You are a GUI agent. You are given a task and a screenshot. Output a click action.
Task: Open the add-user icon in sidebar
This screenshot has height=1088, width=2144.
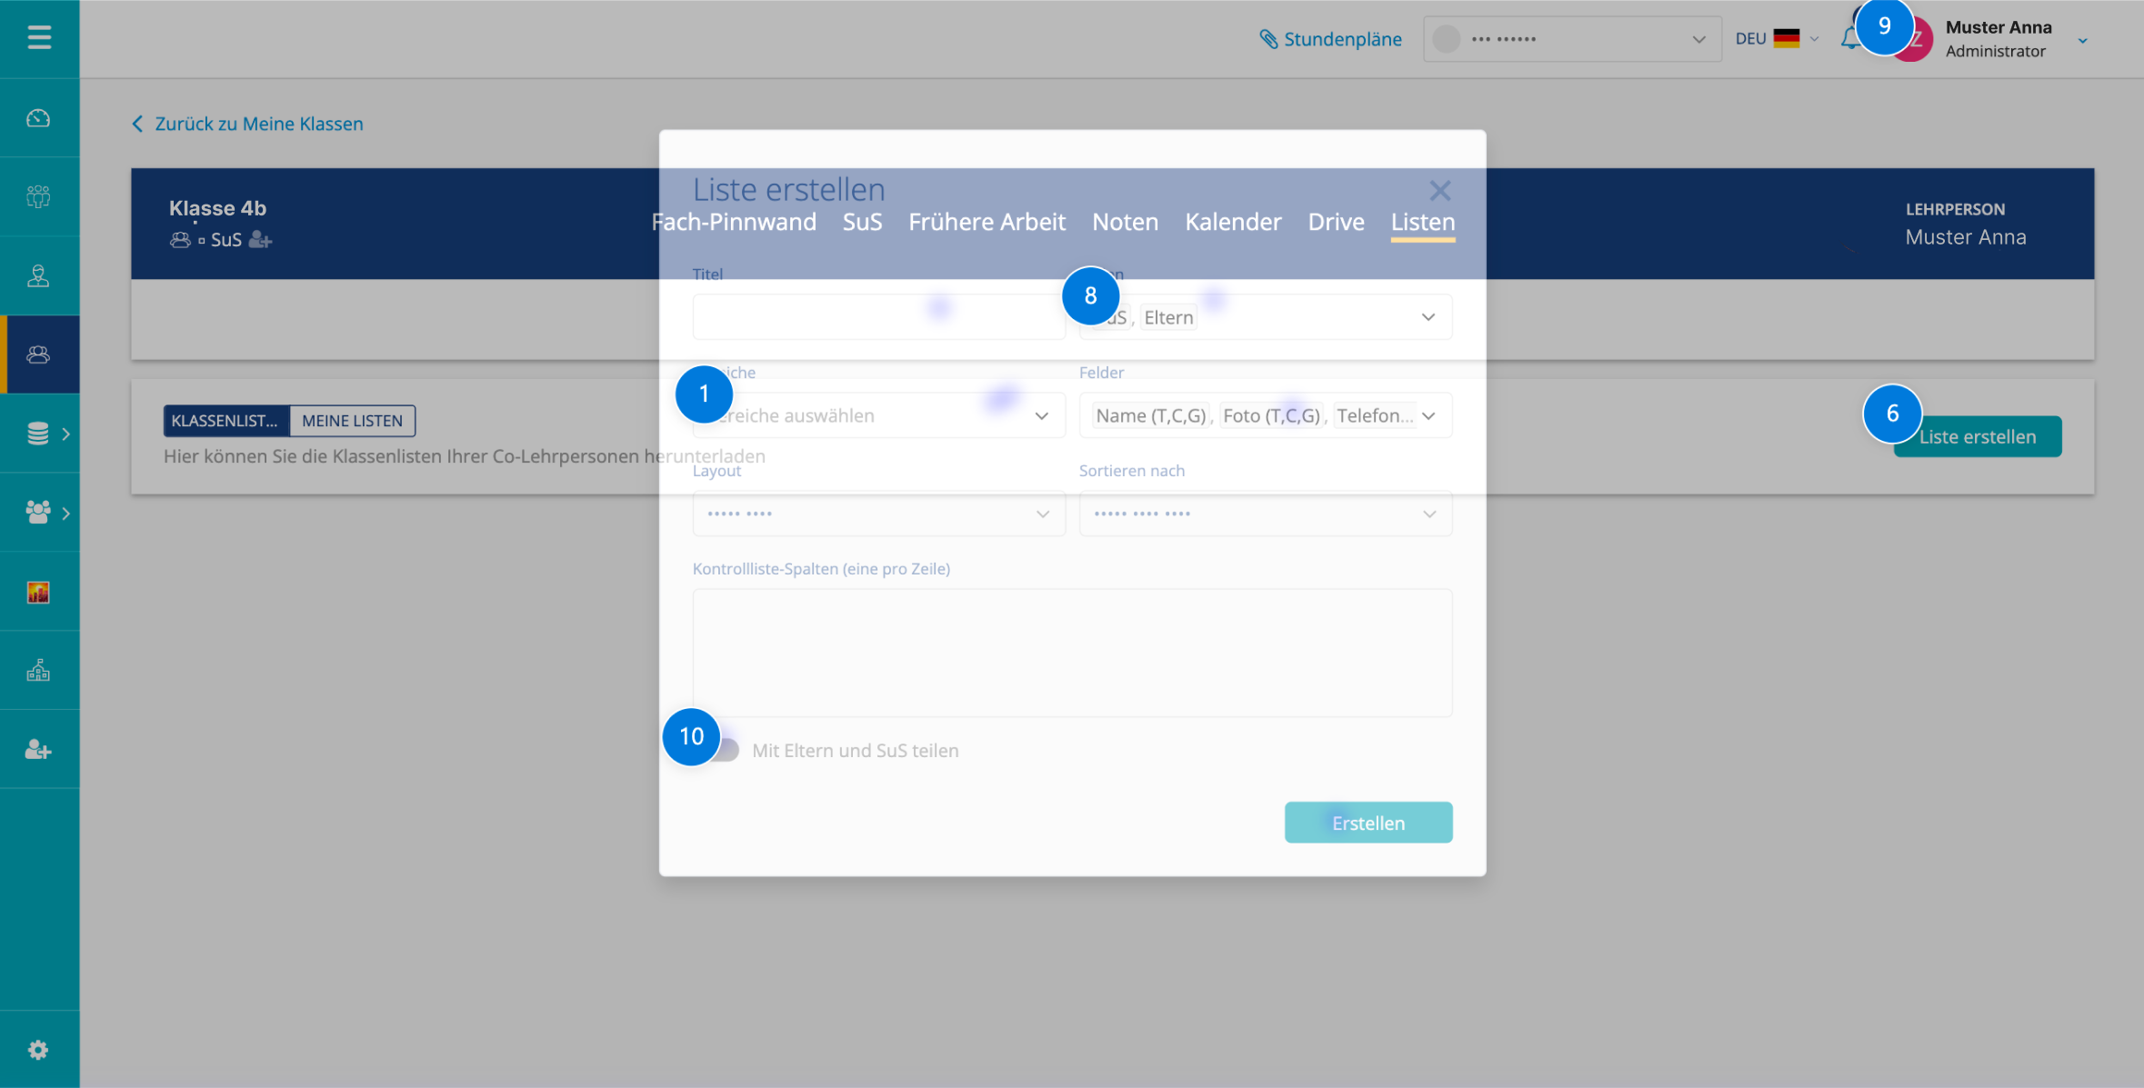pyautogui.click(x=38, y=750)
